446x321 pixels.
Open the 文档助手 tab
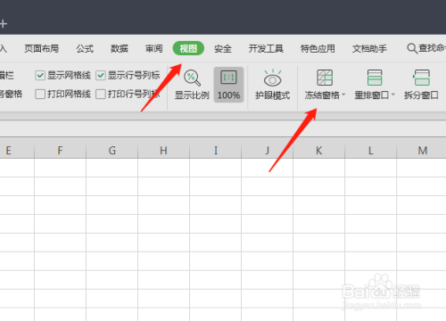369,48
